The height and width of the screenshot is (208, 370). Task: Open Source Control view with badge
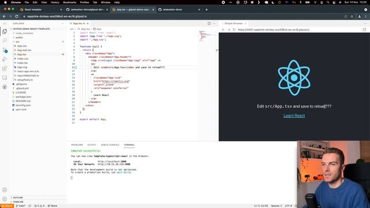(x=5, y=50)
